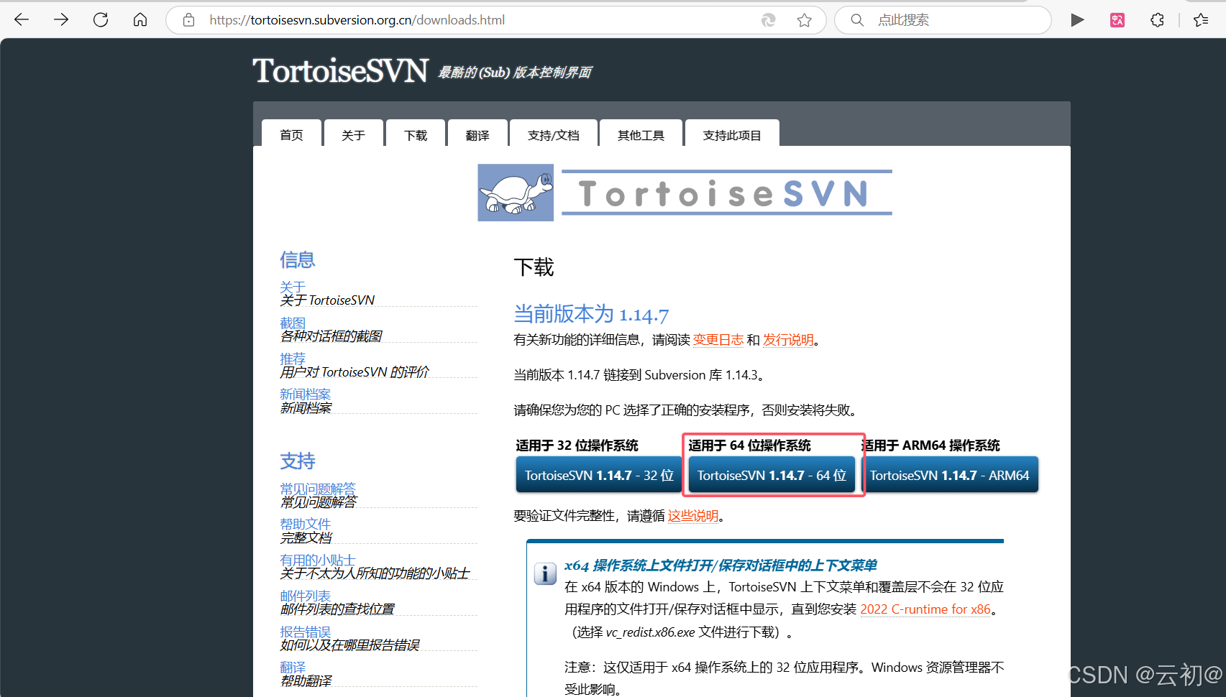This screenshot has width=1226, height=697.
Task: Open the 翻译 tab
Action: (x=477, y=134)
